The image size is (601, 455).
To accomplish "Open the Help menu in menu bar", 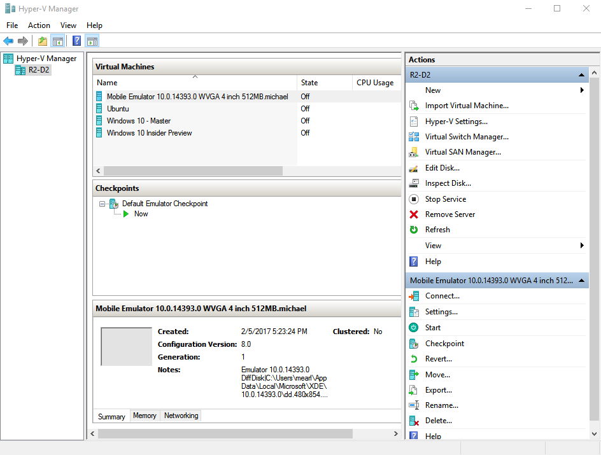I will coord(94,25).
